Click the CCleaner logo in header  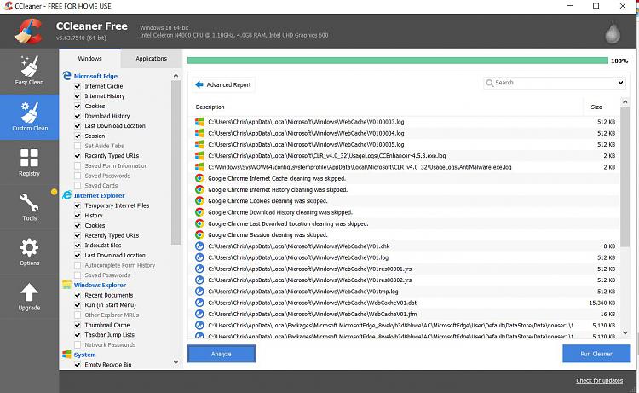(x=28, y=32)
